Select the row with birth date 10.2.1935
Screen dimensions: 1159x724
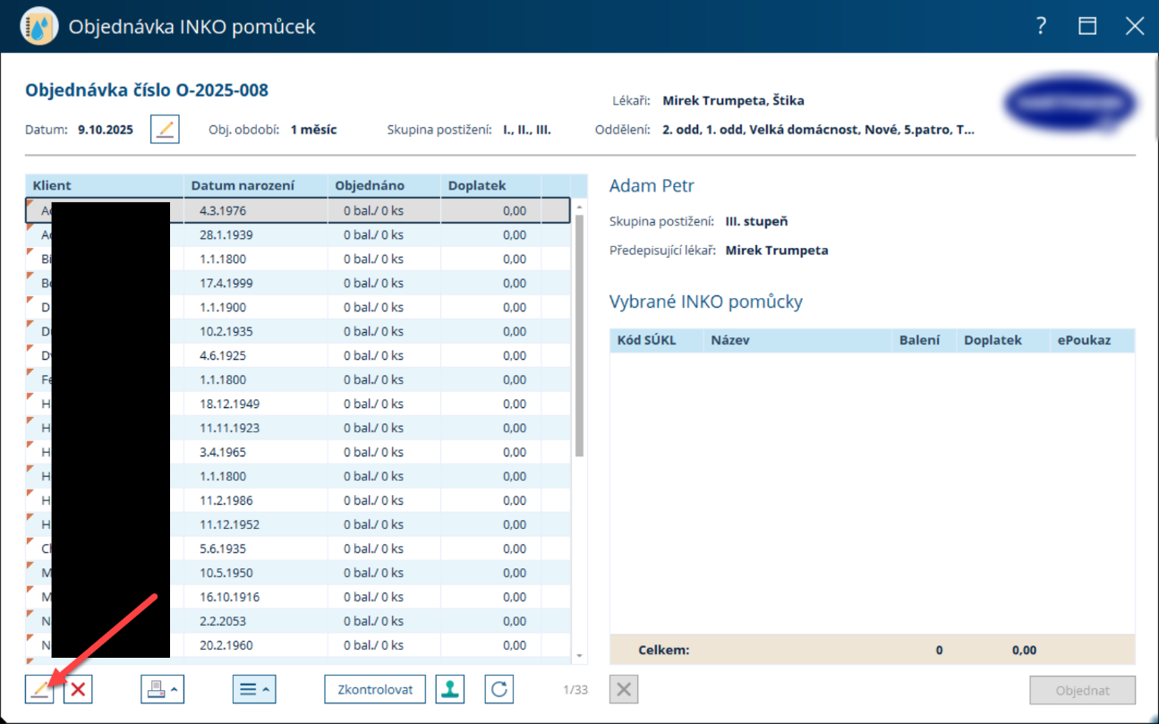[298, 331]
